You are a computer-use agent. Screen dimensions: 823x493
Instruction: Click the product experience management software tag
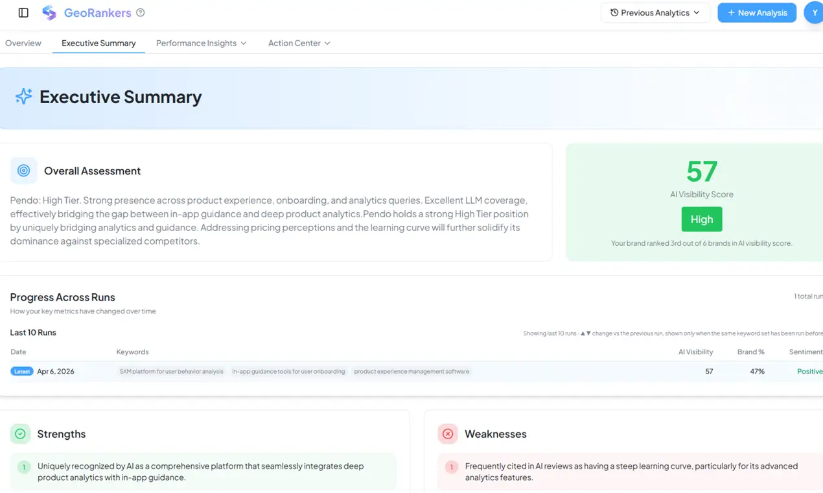(x=411, y=372)
